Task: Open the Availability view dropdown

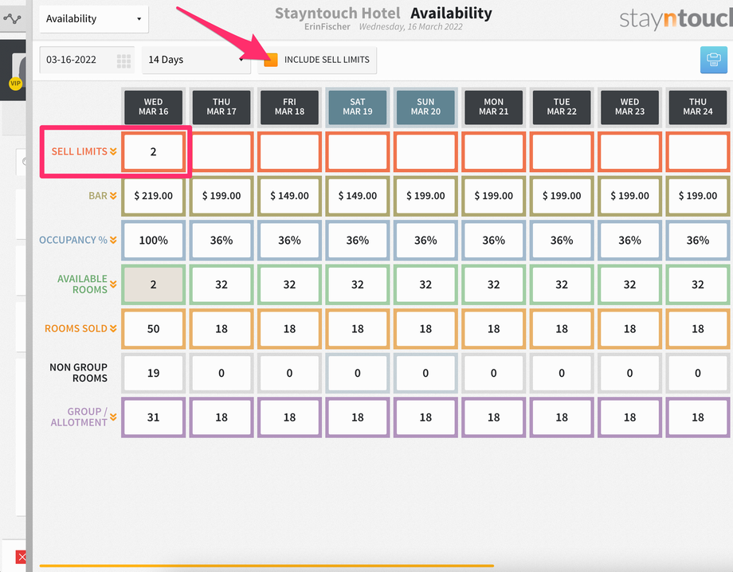Action: tap(94, 19)
